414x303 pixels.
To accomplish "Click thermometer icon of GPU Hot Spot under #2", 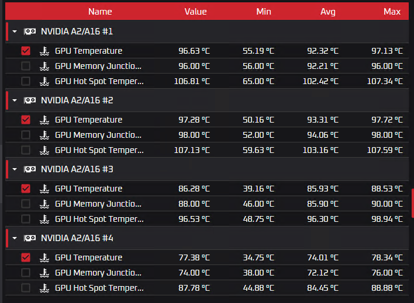I will tap(44, 150).
